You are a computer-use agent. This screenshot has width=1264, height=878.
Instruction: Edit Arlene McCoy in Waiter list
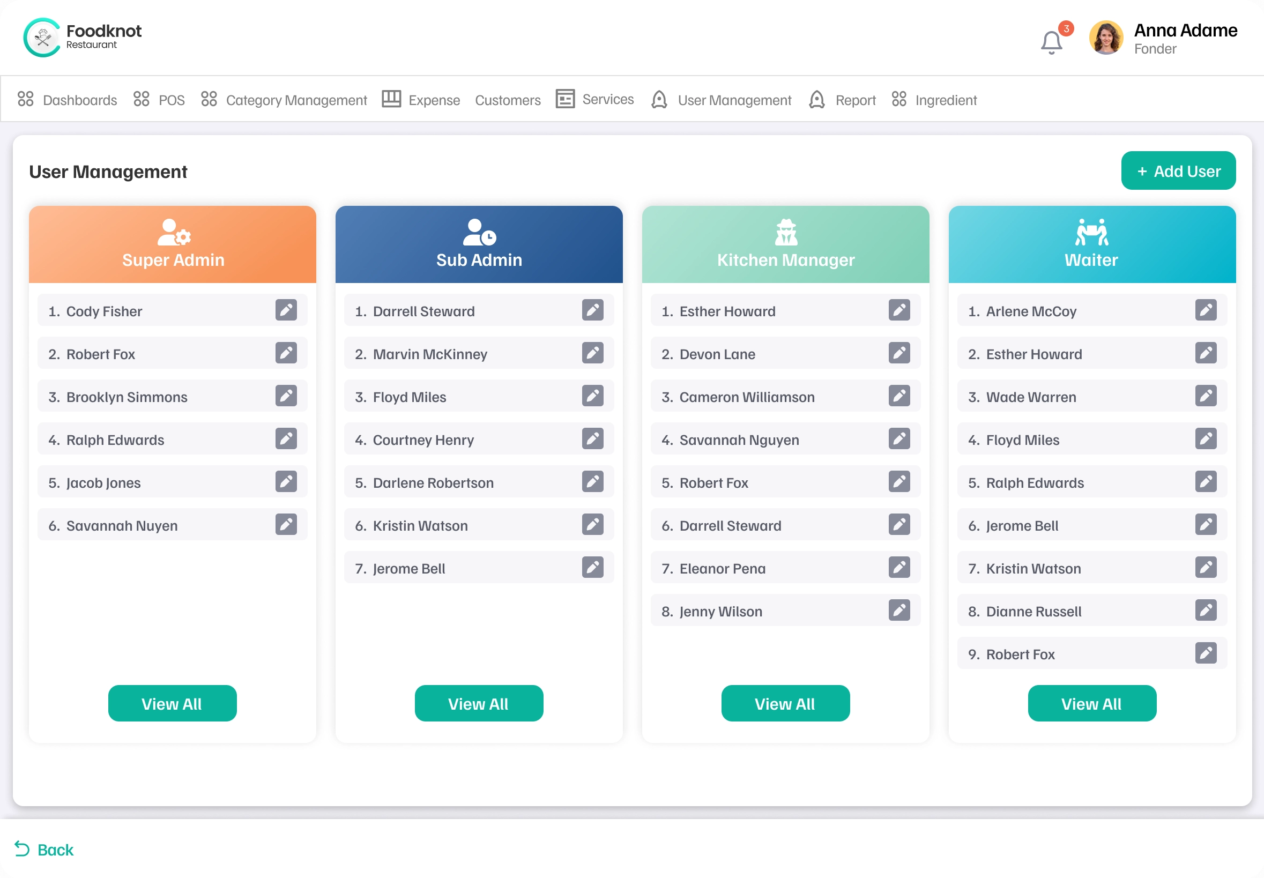pyautogui.click(x=1206, y=310)
